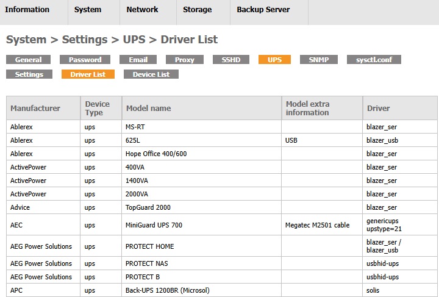
Task: Click the Driver column header
Action: (x=378, y=109)
